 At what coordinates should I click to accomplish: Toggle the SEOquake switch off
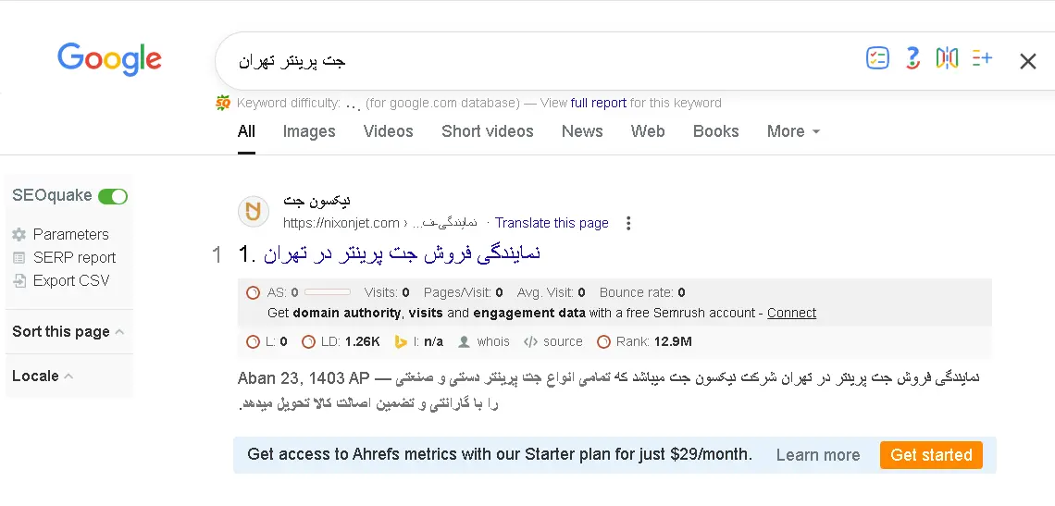point(112,196)
